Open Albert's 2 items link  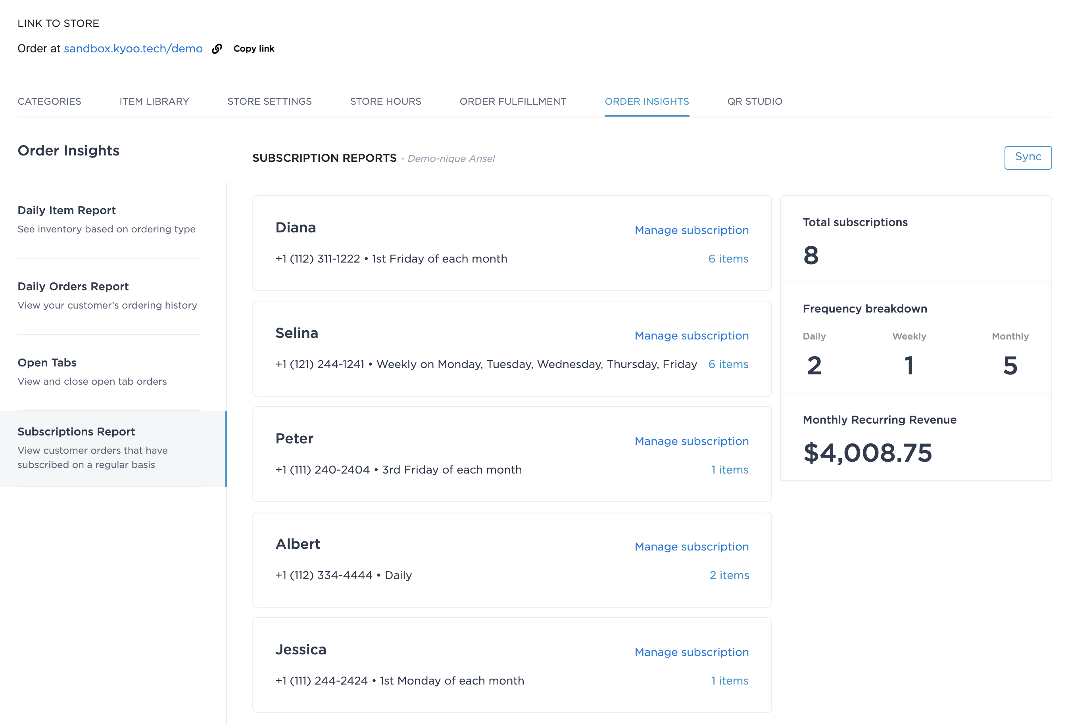(729, 575)
